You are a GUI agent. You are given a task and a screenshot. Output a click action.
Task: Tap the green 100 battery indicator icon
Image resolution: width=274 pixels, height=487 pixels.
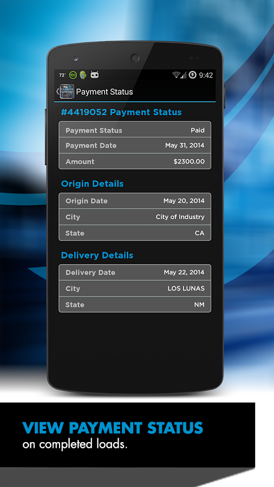point(73,75)
